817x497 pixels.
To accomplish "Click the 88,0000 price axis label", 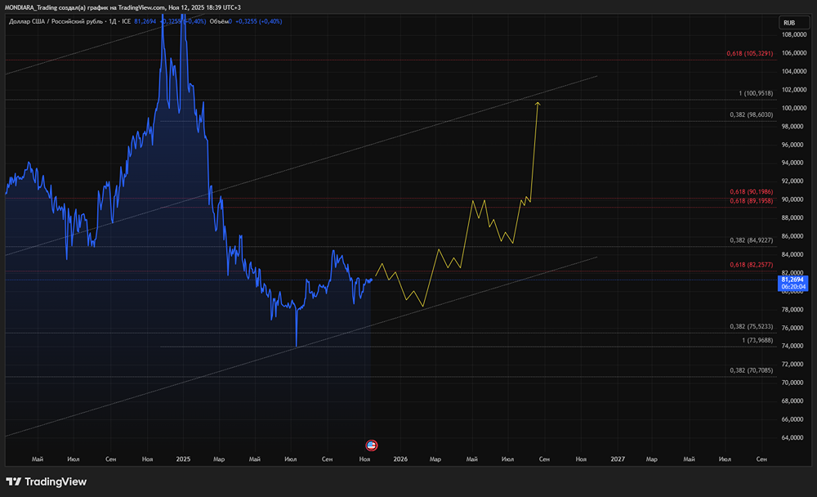I will click(794, 217).
